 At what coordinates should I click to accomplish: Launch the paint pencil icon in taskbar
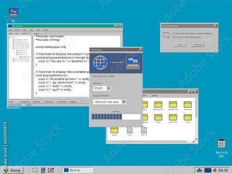click(51, 170)
